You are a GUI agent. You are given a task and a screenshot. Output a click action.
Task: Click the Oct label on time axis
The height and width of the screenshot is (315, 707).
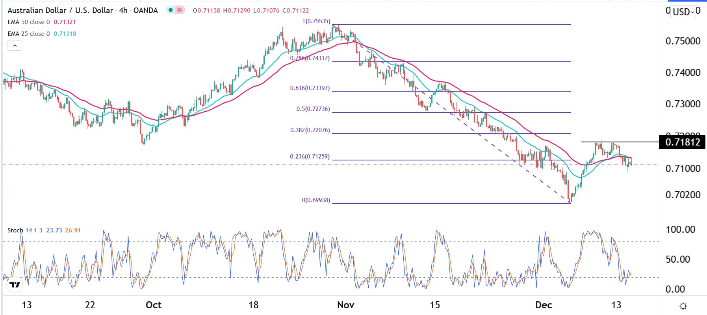coord(154,305)
